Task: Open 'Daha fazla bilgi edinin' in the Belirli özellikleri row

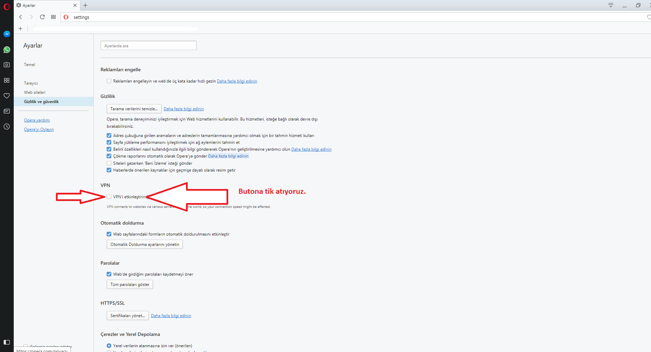Action: [311, 149]
